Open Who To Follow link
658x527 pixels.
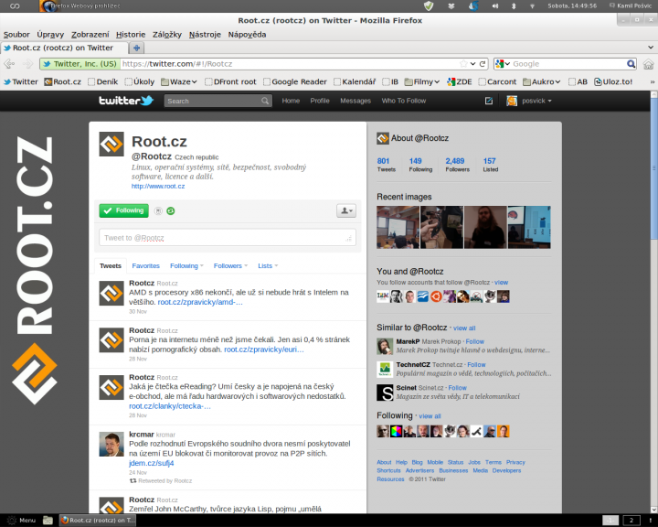coord(404,101)
